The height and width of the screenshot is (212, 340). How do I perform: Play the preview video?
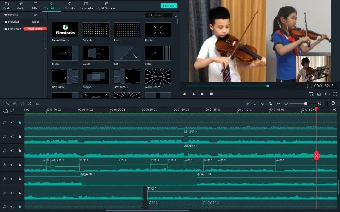pyautogui.click(x=202, y=94)
